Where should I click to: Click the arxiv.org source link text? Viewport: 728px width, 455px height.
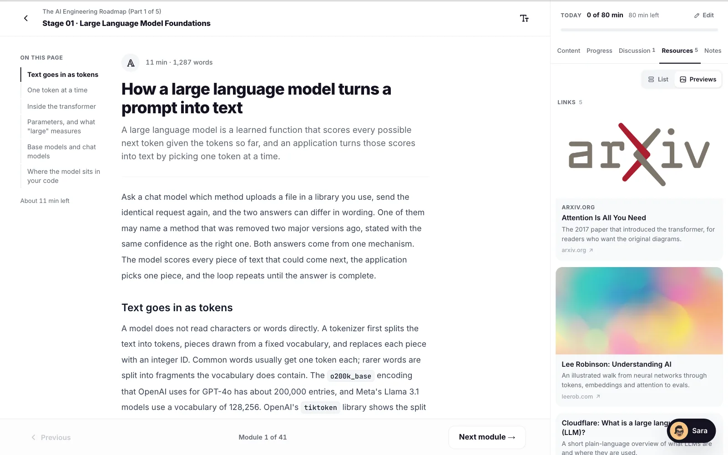[574, 250]
